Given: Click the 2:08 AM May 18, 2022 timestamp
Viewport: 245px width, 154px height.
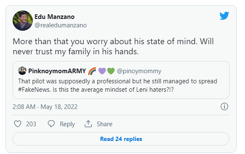Looking at the screenshot, I should [45, 107].
